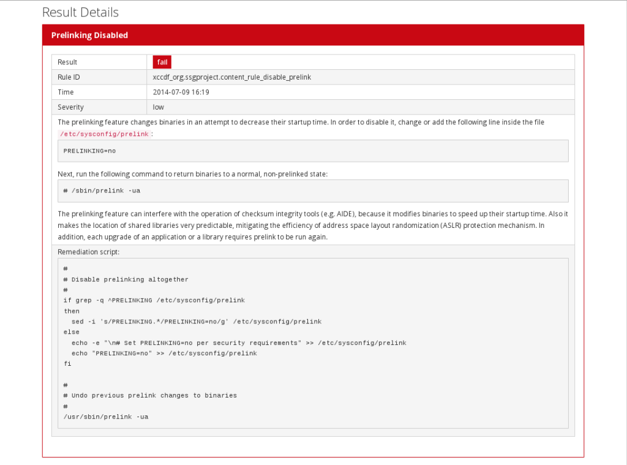Select the Result row label

tap(67, 62)
